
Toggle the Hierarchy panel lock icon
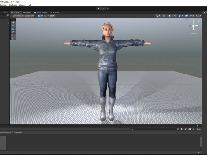pos(5,12)
